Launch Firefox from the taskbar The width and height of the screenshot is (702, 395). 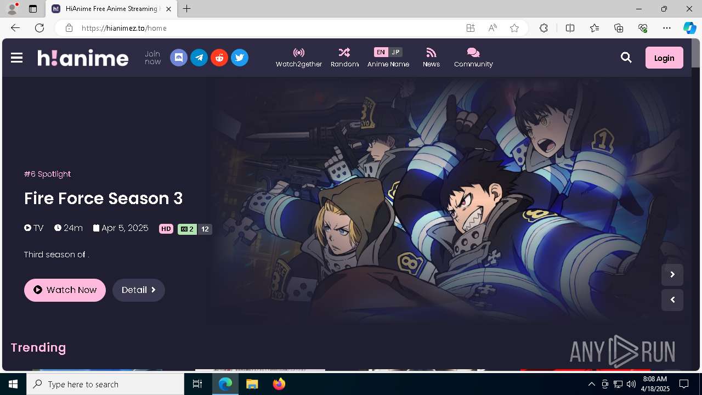pos(279,384)
